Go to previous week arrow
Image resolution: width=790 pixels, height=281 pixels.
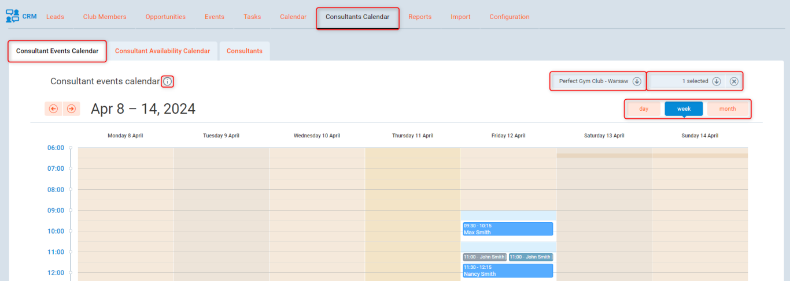point(53,108)
